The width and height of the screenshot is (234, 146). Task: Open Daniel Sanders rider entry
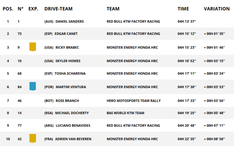(70, 21)
